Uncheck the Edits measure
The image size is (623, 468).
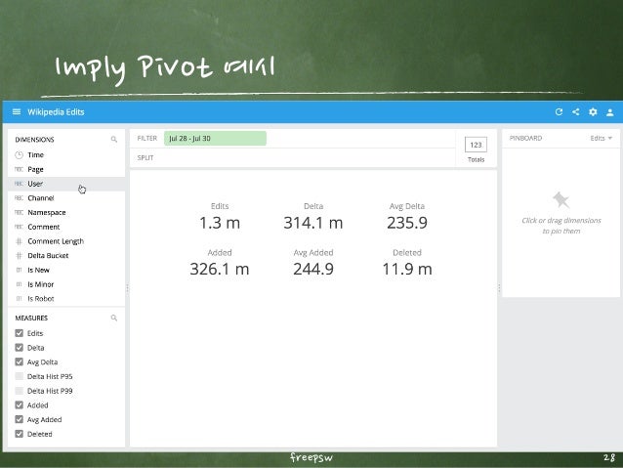click(x=19, y=333)
